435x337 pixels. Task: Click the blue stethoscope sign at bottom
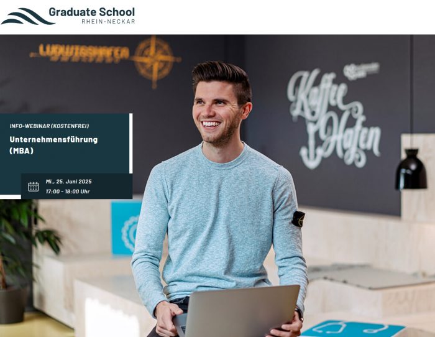(x=352, y=328)
